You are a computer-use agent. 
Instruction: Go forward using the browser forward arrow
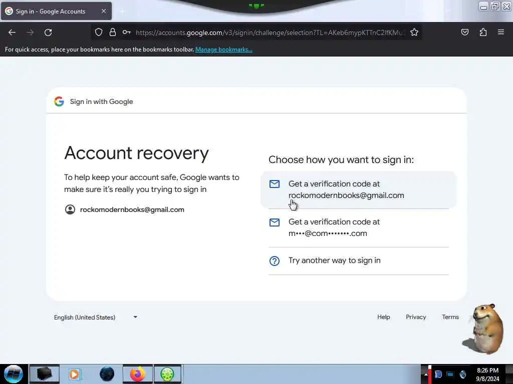30,32
